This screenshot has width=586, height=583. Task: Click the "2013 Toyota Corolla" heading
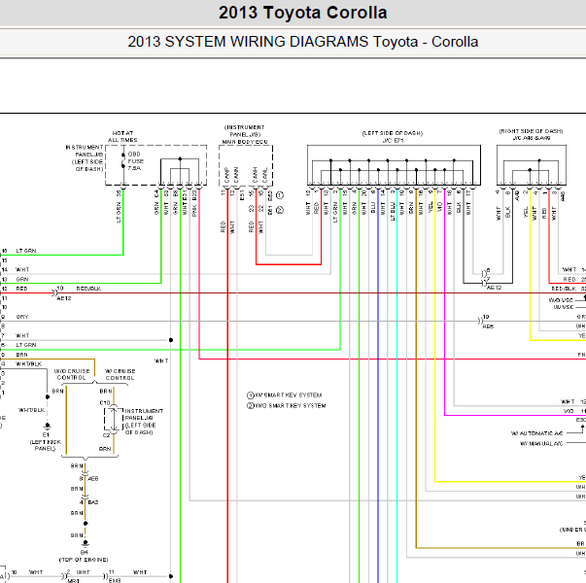(302, 13)
